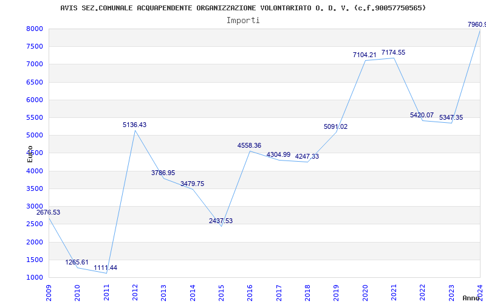Click x-axis year 2017

[279, 292]
